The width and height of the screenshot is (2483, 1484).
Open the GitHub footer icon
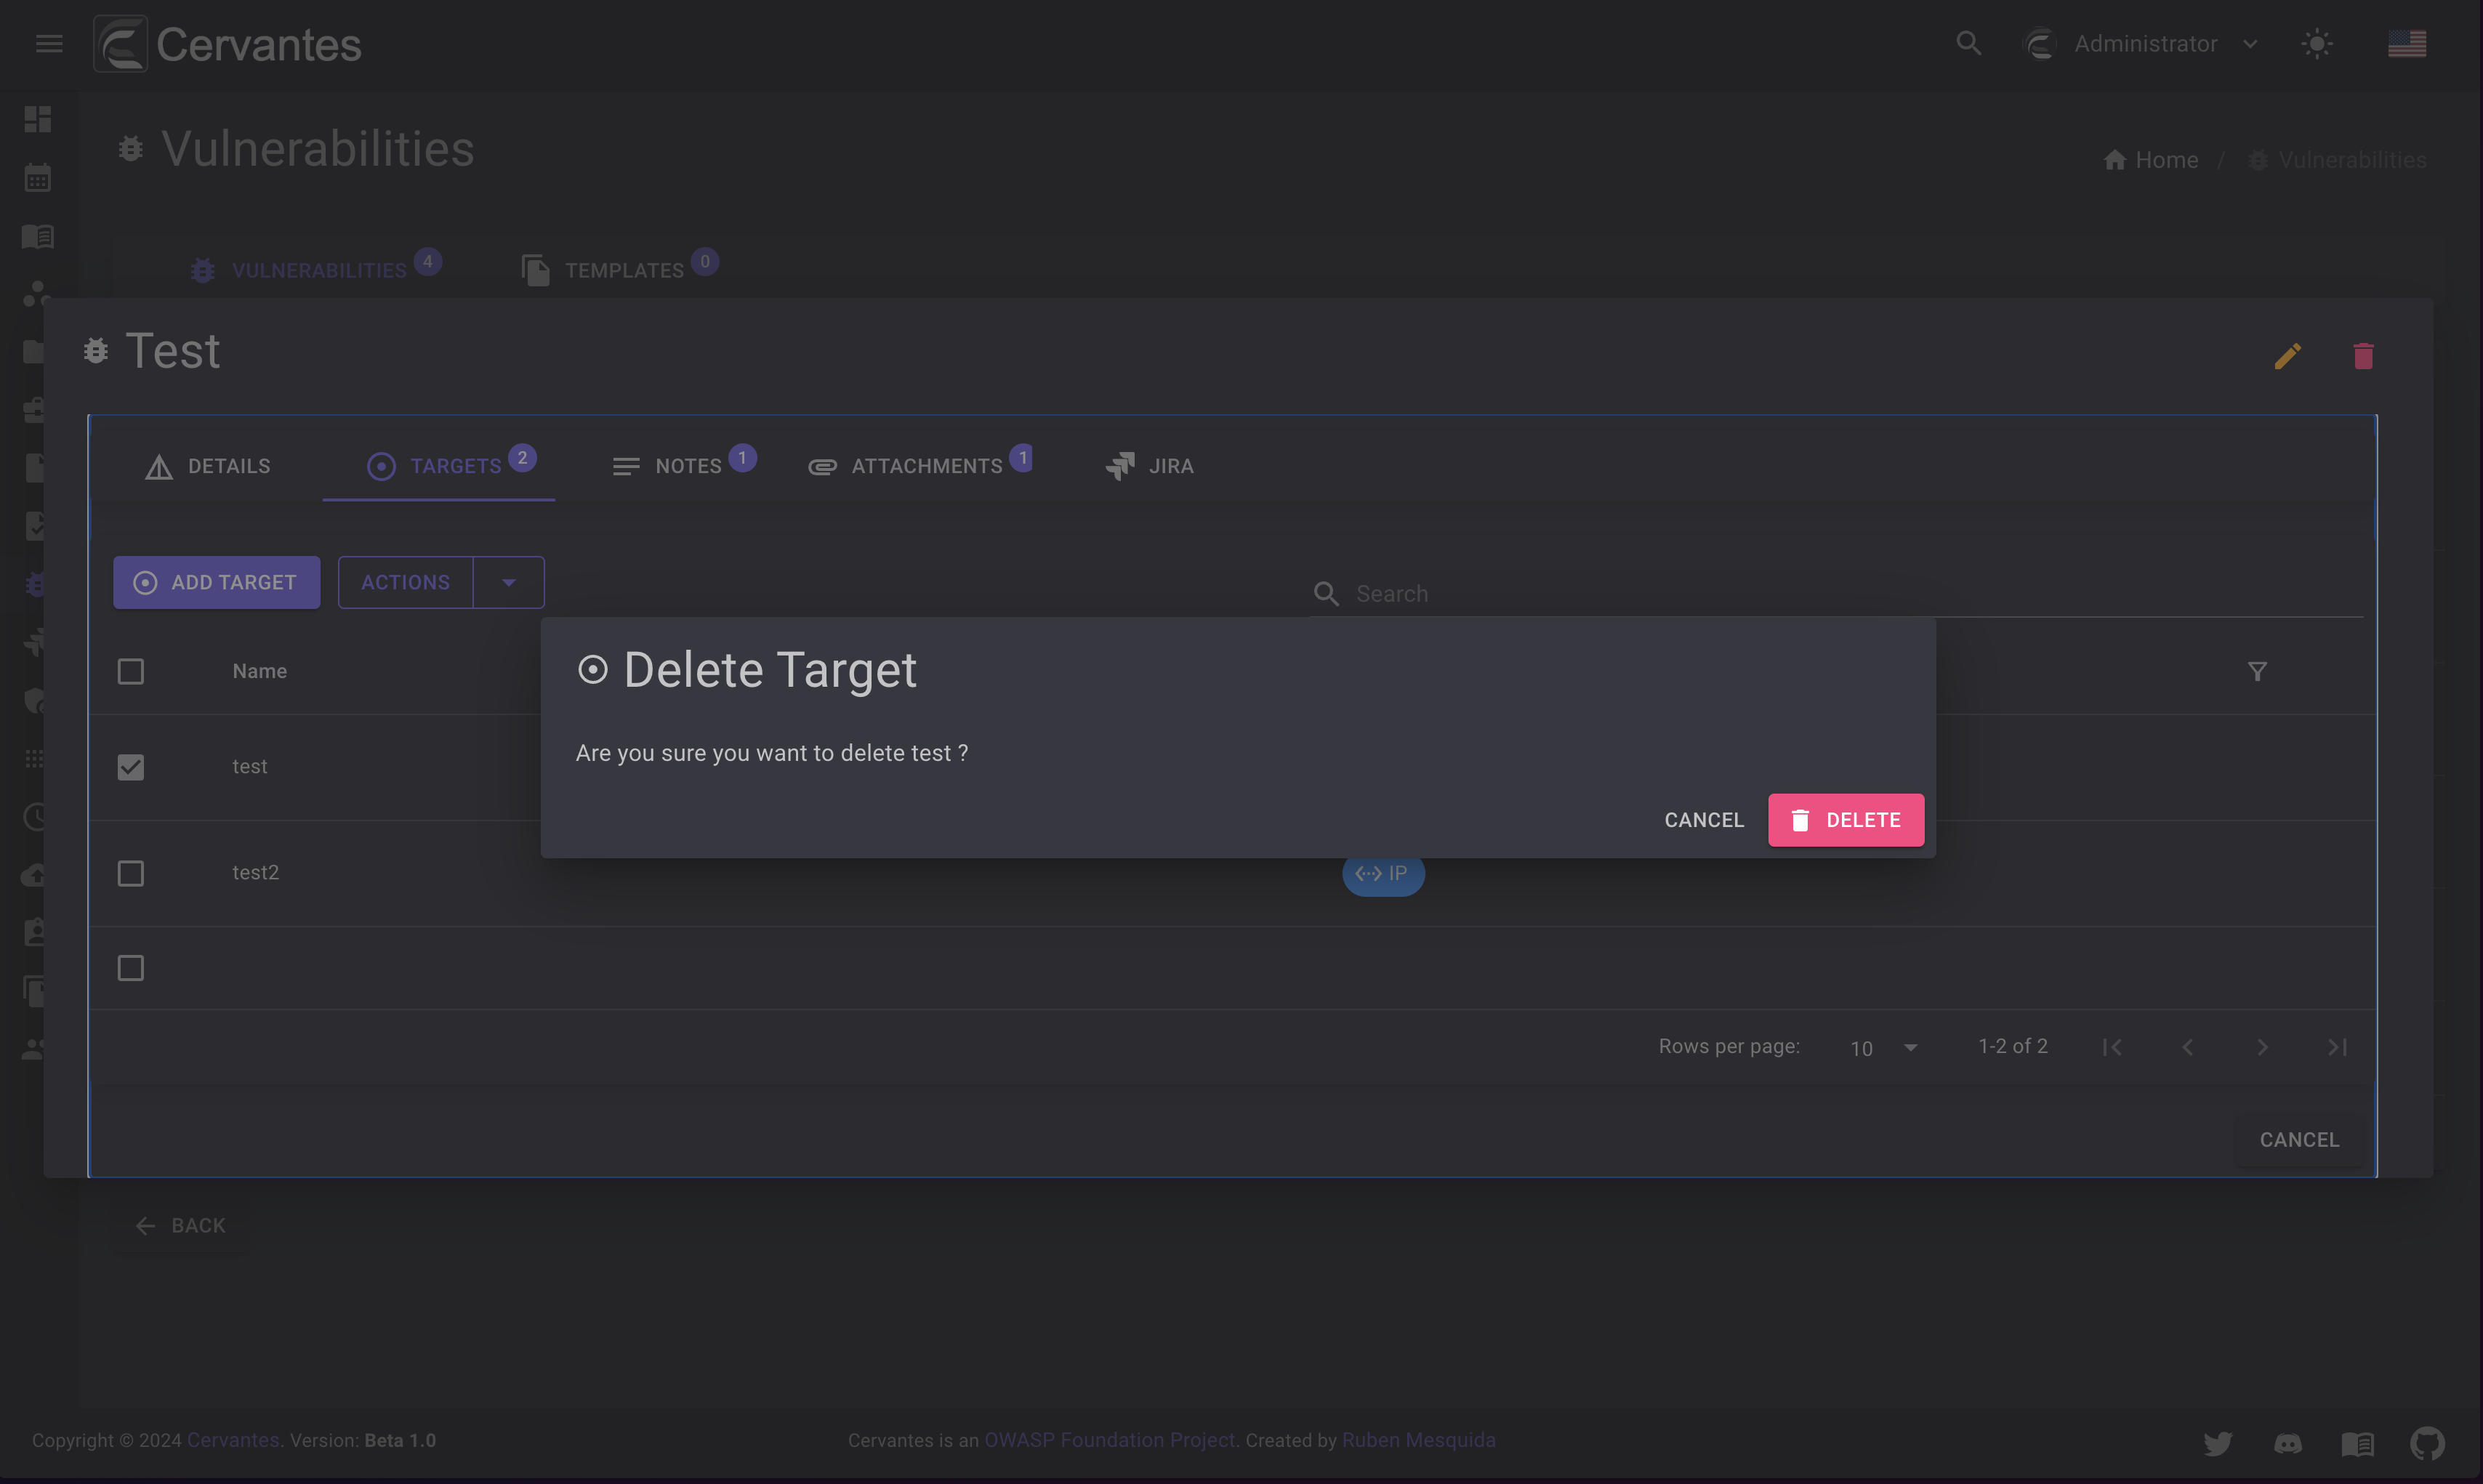pos(2427,1443)
